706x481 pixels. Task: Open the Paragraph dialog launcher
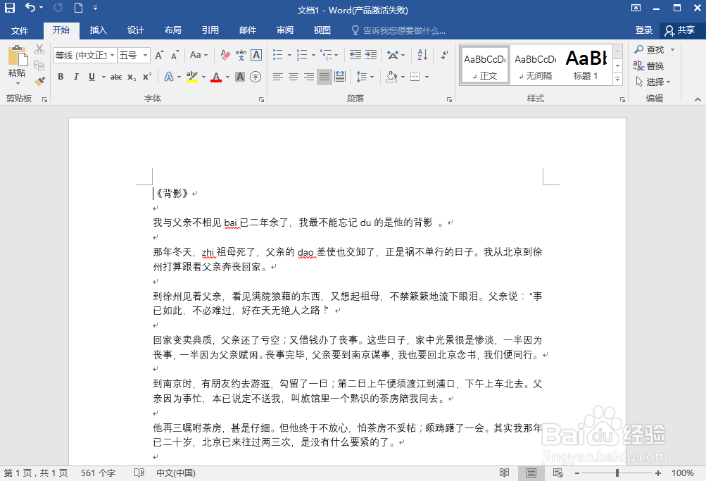(449, 99)
